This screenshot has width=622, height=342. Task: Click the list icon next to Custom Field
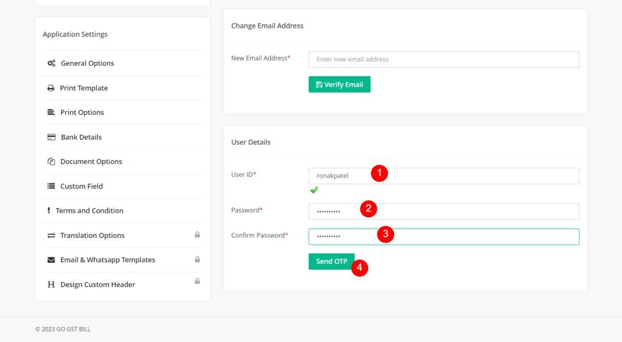coord(51,186)
